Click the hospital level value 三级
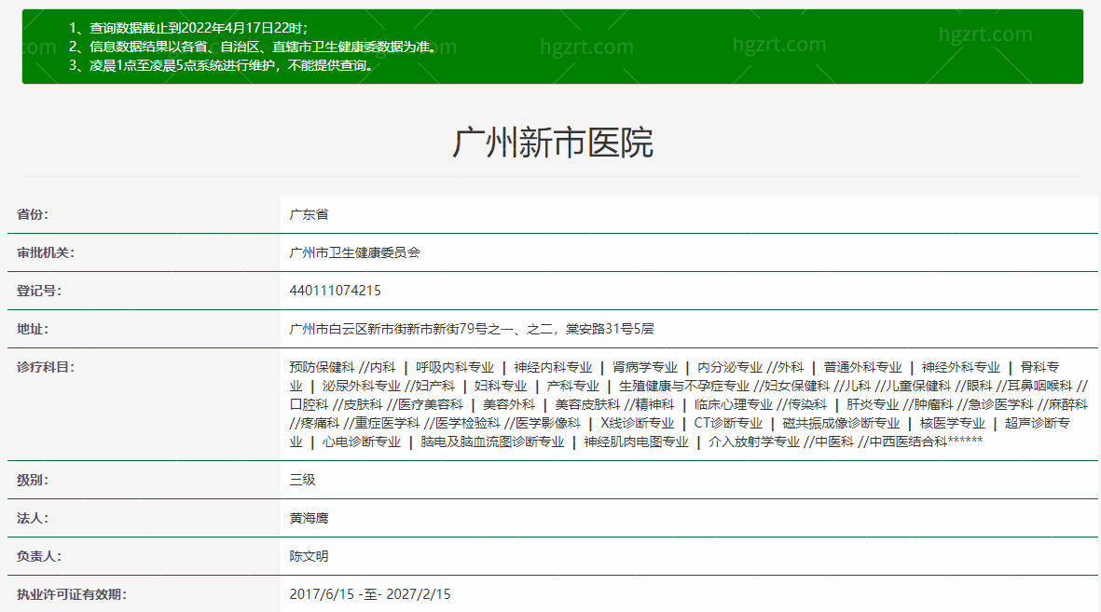Image resolution: width=1101 pixels, height=612 pixels. (x=302, y=480)
